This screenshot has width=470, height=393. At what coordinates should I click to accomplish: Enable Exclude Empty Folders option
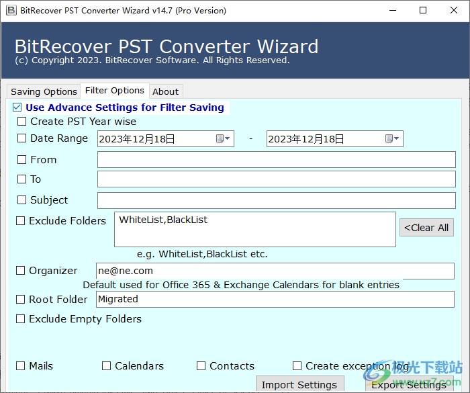pyautogui.click(x=20, y=319)
